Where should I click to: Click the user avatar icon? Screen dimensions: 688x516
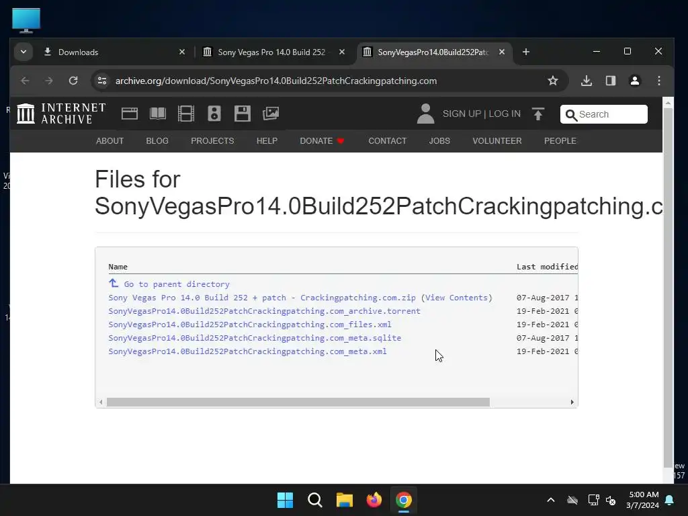(x=425, y=114)
